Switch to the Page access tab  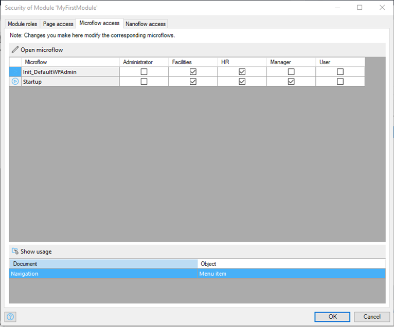pos(58,24)
